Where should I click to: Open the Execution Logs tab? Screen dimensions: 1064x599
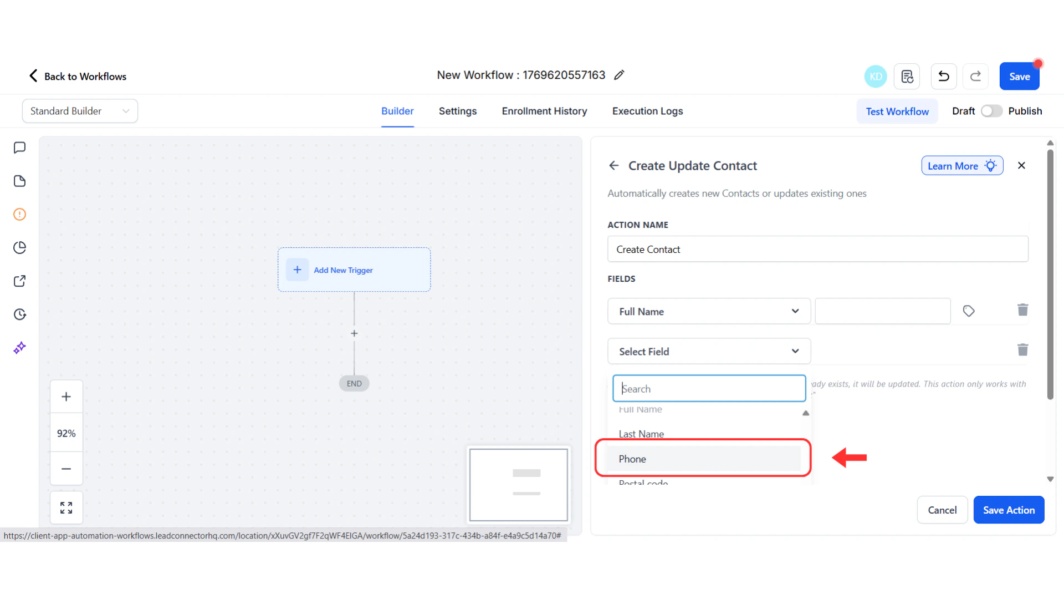pos(647,111)
